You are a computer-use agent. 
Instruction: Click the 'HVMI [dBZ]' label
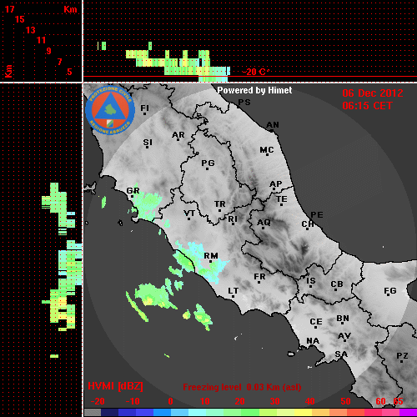coord(115,386)
